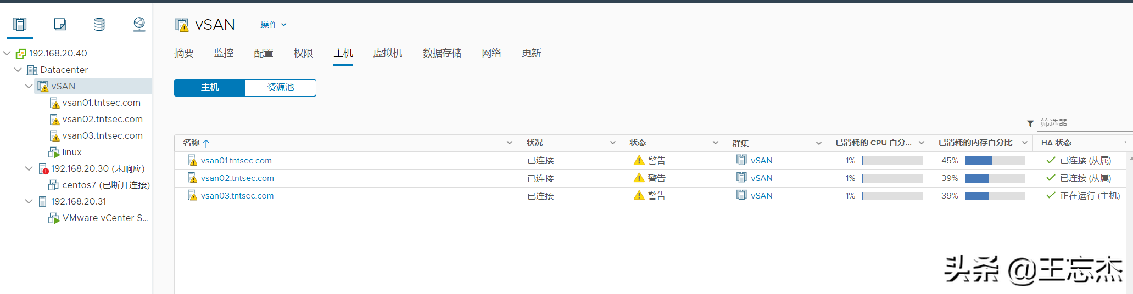
Task: Click Datacenter icon in tree
Action: coord(32,70)
